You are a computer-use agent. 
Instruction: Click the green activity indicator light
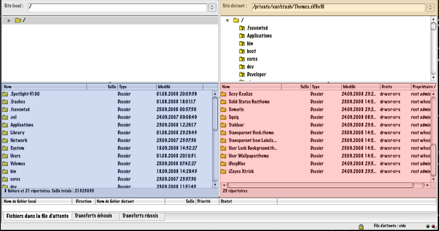click(428, 226)
